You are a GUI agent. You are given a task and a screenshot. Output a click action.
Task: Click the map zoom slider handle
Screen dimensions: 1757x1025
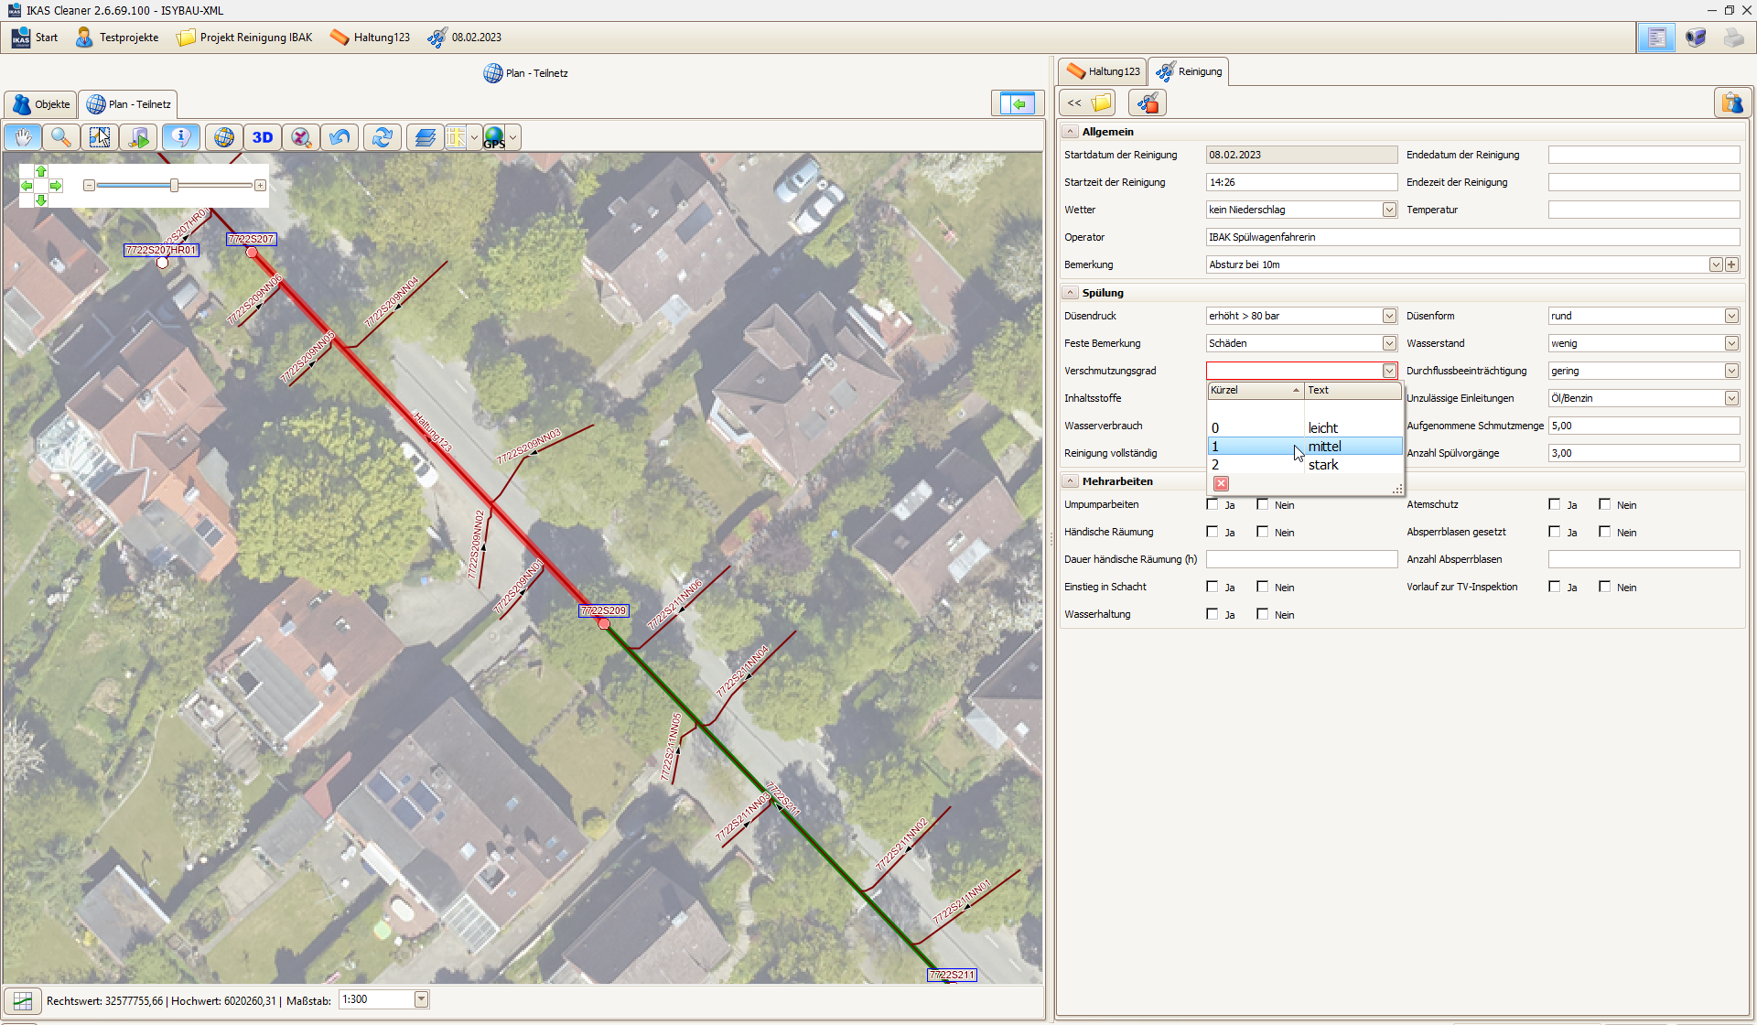click(x=174, y=186)
